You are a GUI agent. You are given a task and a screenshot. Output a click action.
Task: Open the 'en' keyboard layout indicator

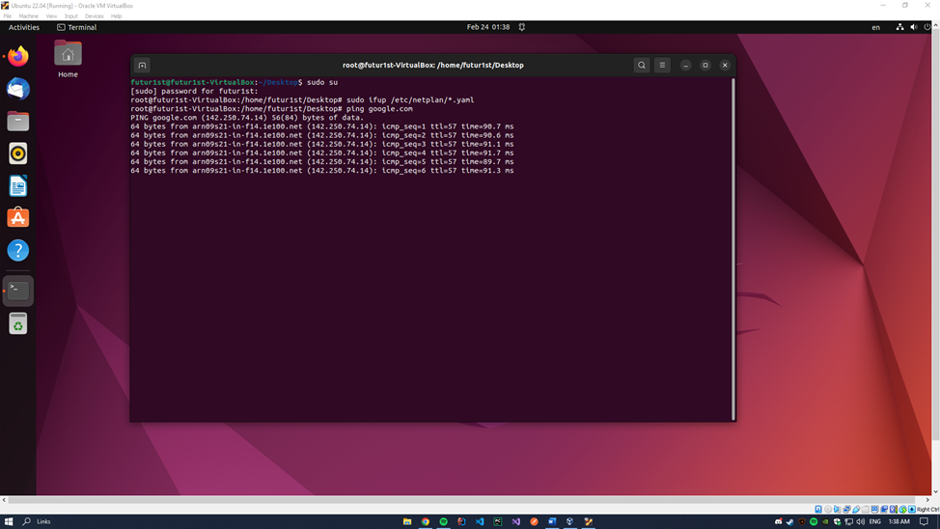[876, 27]
